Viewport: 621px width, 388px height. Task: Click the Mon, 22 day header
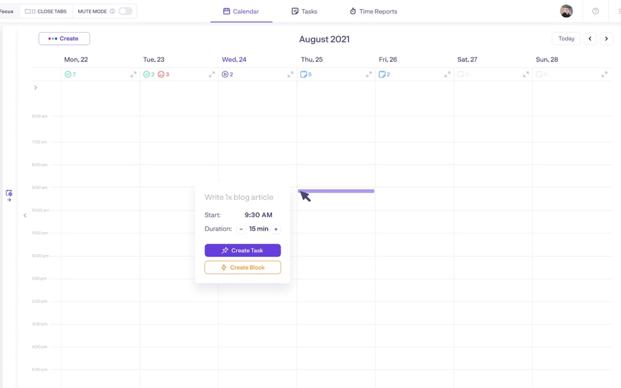click(x=76, y=60)
